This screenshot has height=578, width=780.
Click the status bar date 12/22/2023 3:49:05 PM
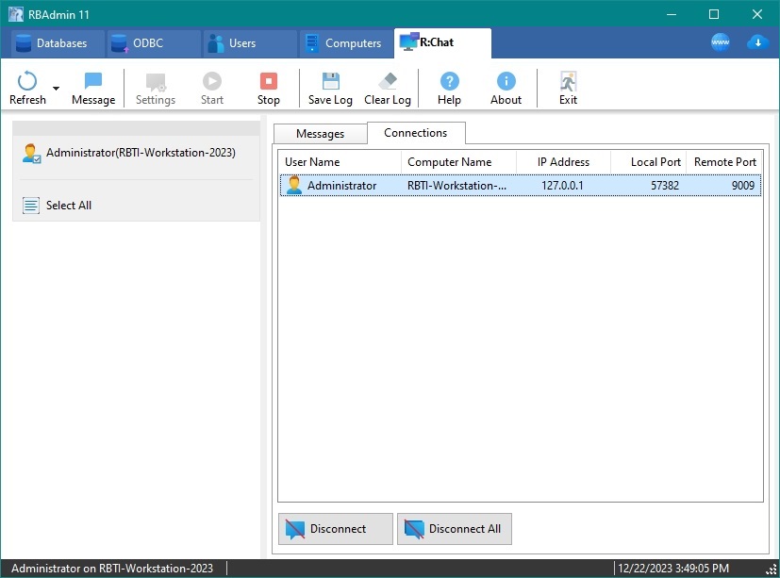pyautogui.click(x=673, y=569)
